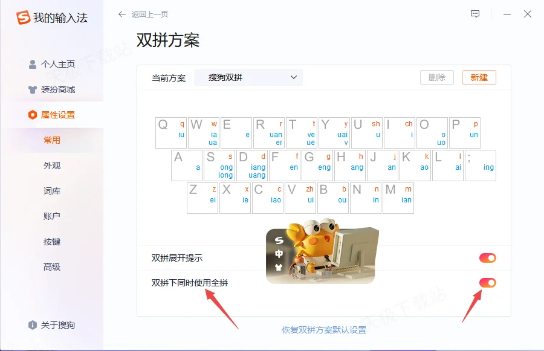
Task: Switch to the 词库 tab
Action: click(52, 191)
